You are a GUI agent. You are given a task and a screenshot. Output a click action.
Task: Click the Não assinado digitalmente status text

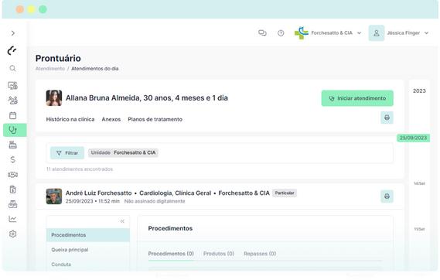click(155, 201)
